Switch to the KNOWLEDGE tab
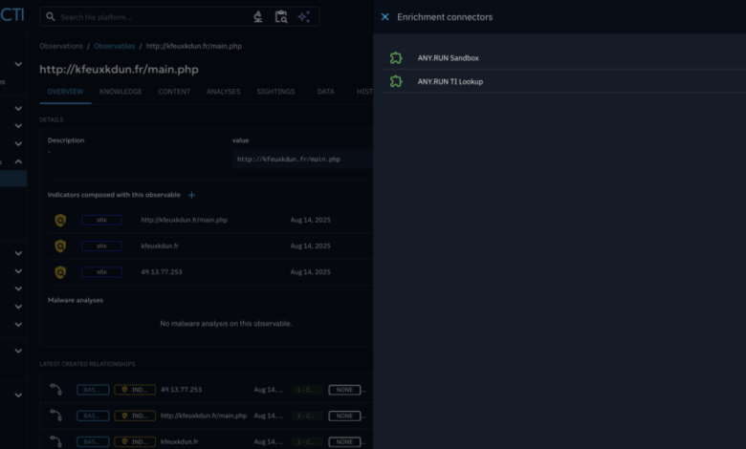 click(x=121, y=92)
